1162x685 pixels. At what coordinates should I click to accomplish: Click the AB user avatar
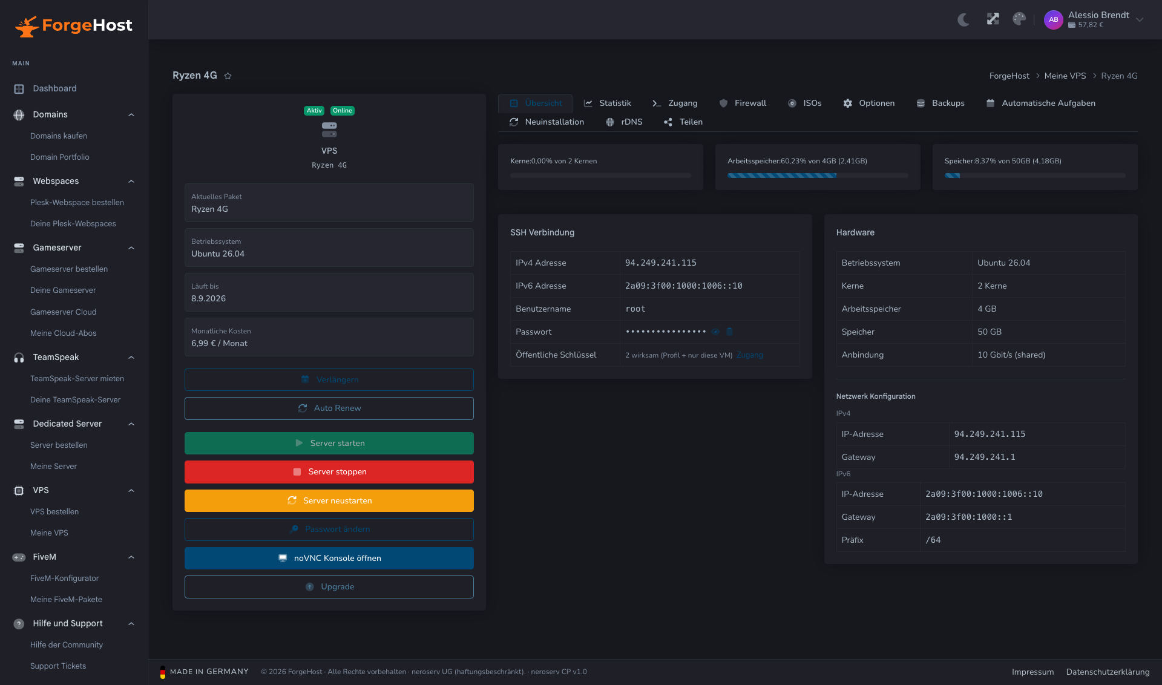[1053, 19]
